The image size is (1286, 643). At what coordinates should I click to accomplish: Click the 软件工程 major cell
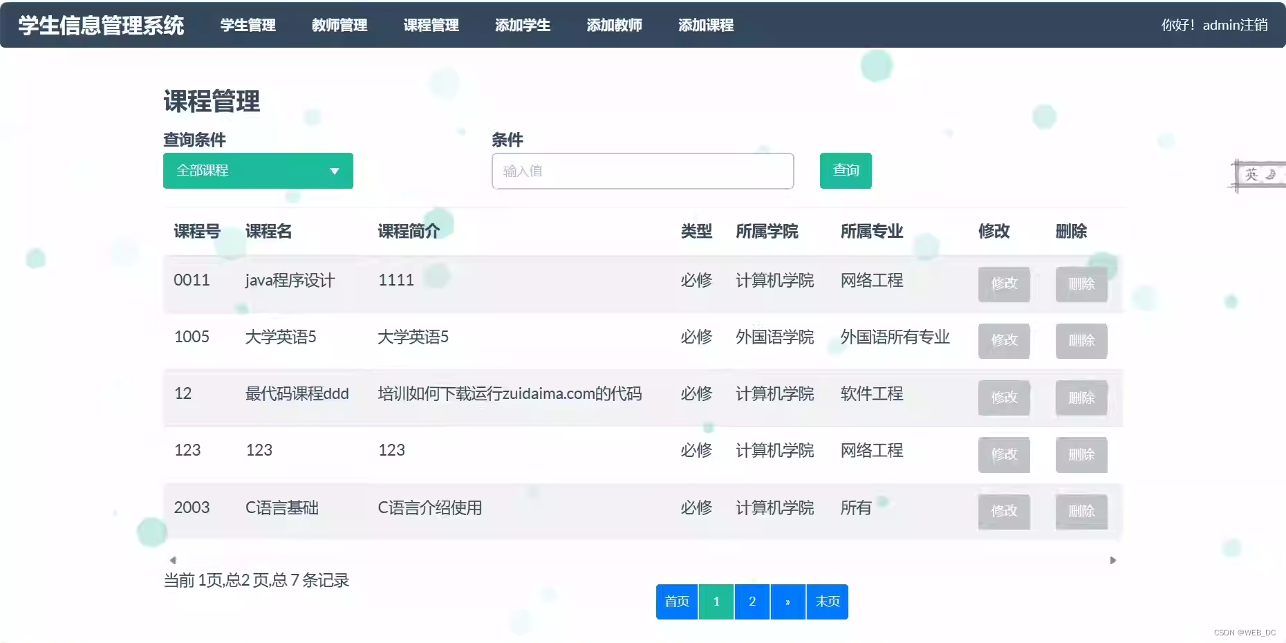[x=872, y=393]
